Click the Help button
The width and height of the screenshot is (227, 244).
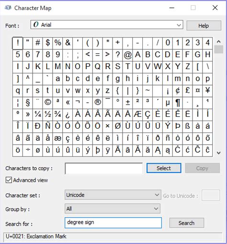point(204,25)
